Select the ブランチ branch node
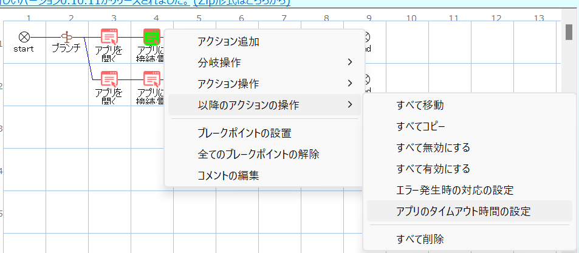579x253 pixels. tap(66, 37)
